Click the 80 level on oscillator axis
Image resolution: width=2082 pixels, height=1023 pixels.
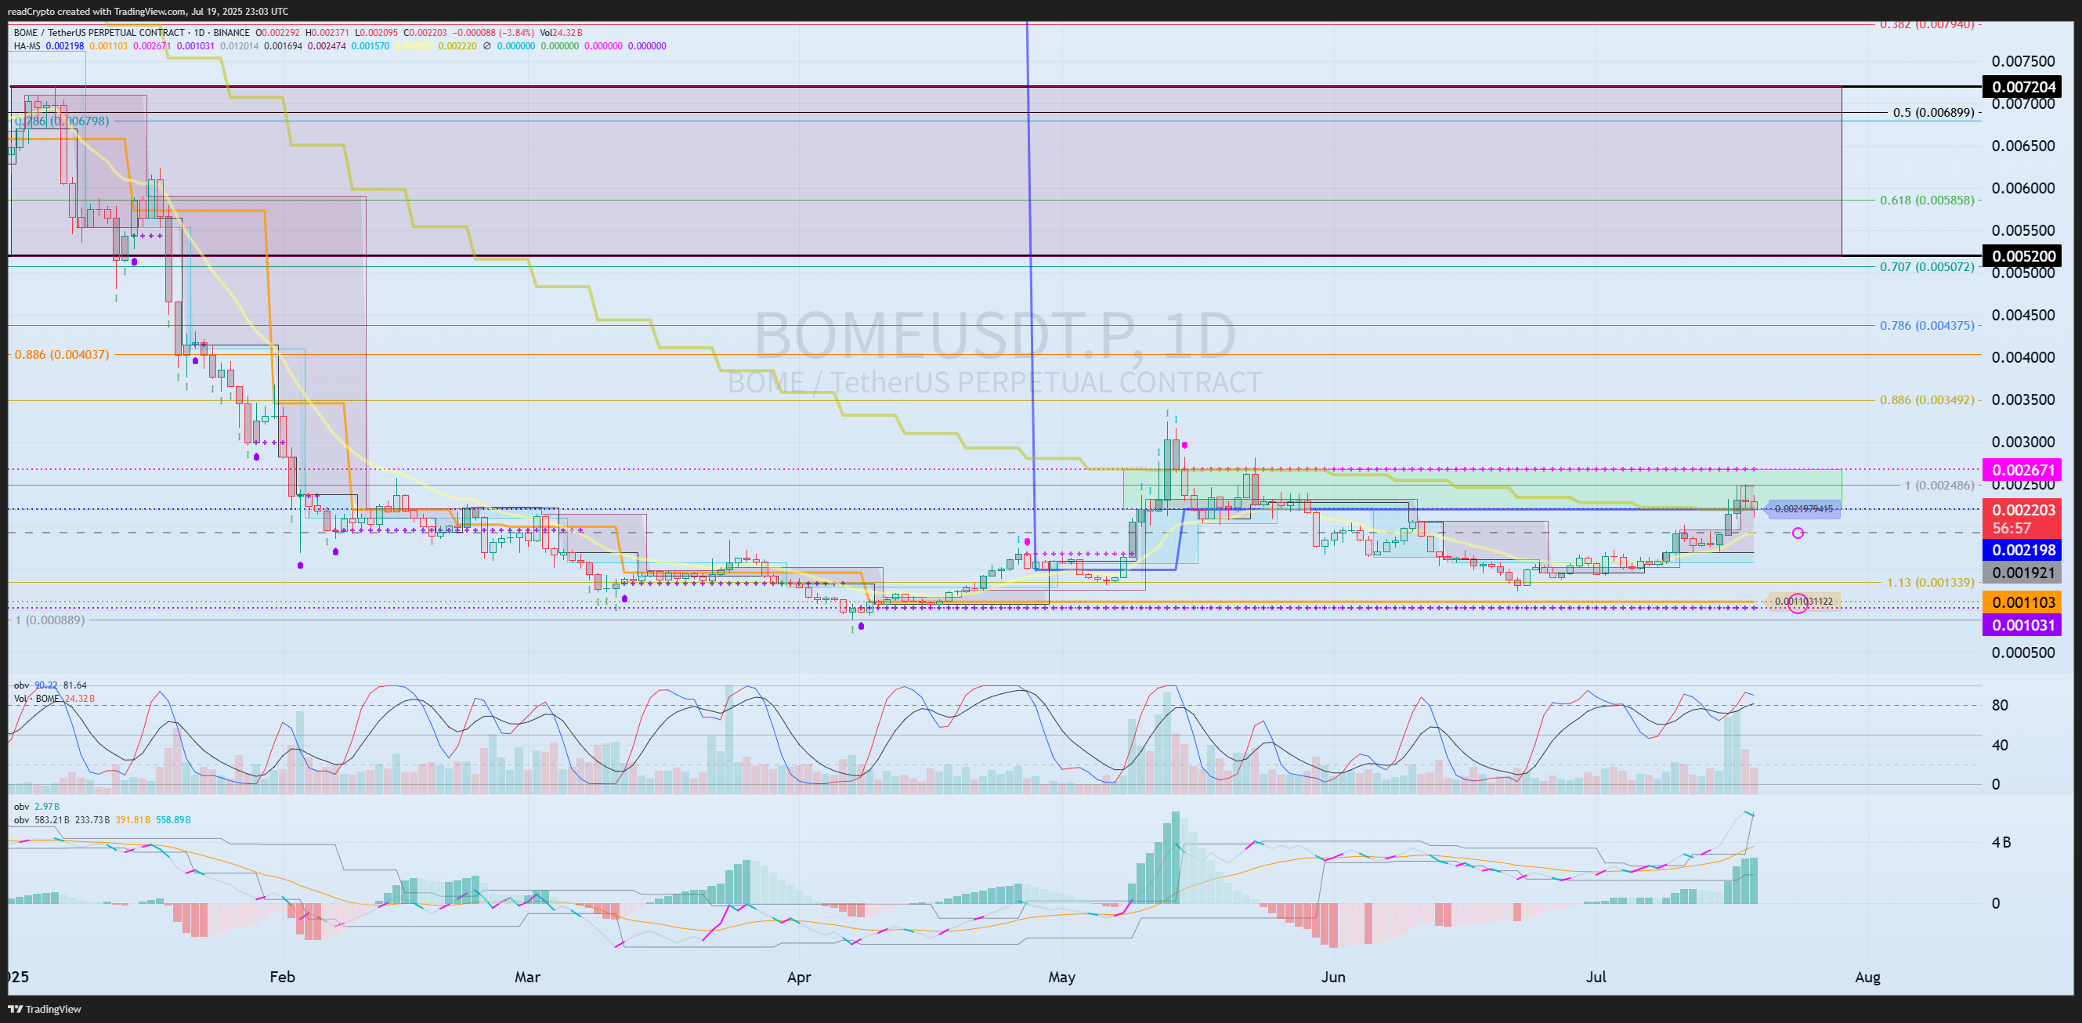coord(2000,706)
